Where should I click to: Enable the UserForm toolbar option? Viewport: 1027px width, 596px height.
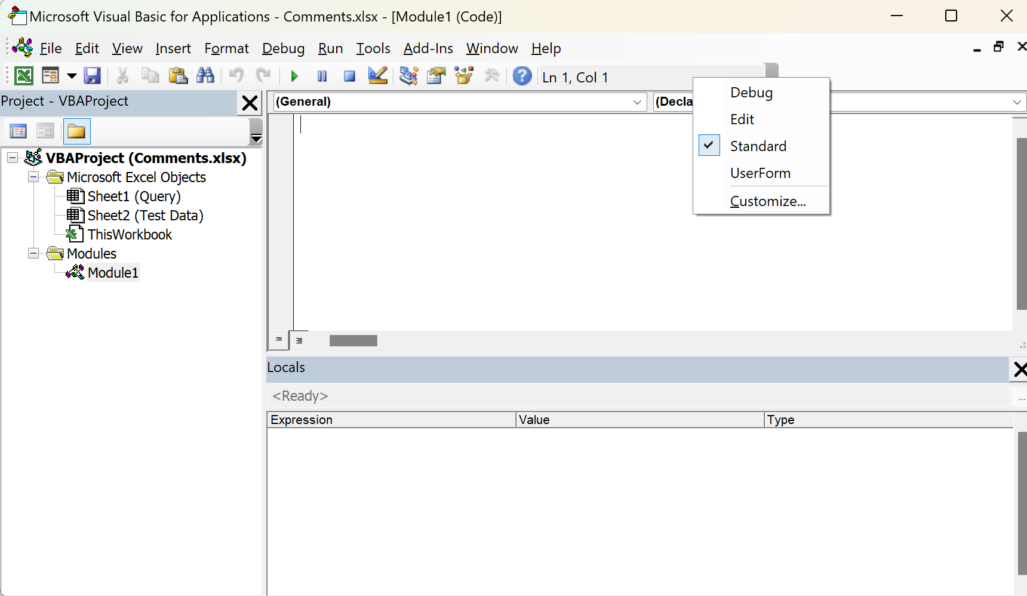(x=761, y=173)
